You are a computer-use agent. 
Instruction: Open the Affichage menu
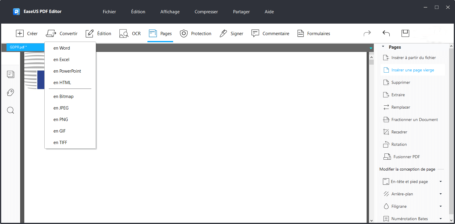(x=170, y=12)
